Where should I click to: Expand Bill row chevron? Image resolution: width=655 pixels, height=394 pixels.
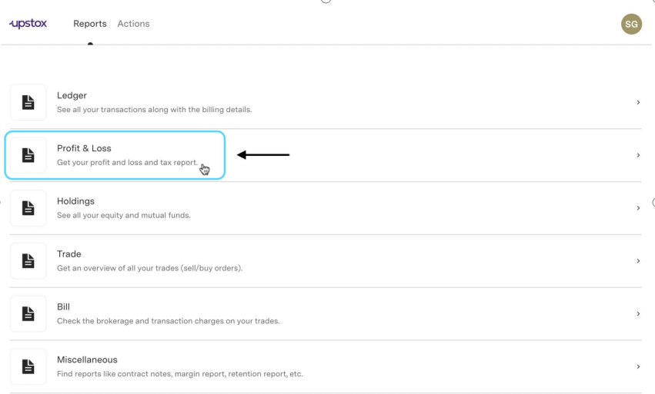(638, 313)
